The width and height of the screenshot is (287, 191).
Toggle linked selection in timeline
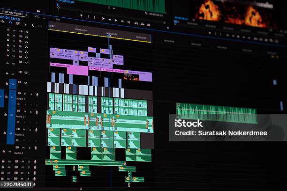(18, 23)
